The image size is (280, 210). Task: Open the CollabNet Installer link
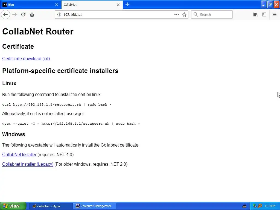tap(19, 155)
